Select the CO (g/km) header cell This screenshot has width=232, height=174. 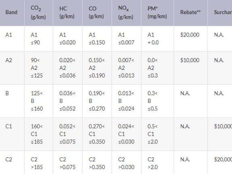[x=96, y=12]
